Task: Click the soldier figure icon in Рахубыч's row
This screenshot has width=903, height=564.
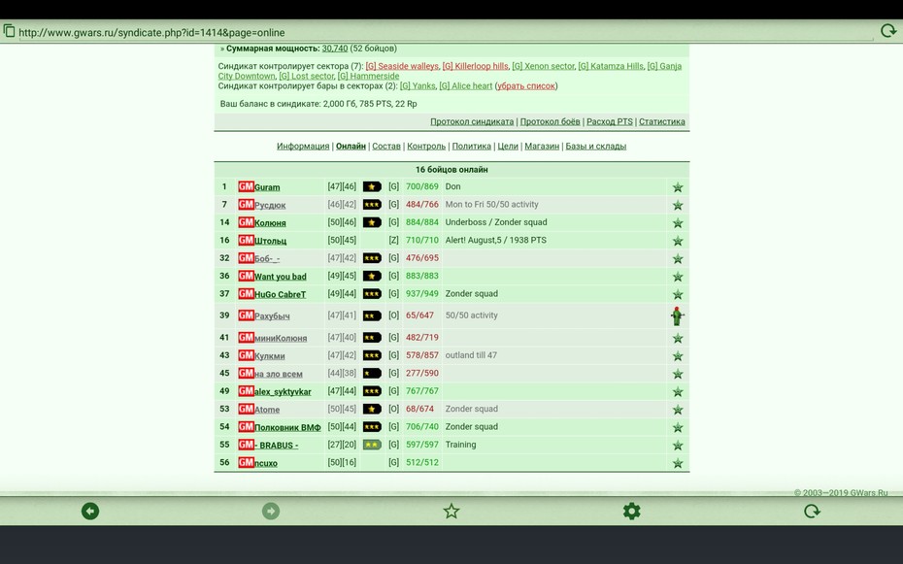Action: point(678,315)
